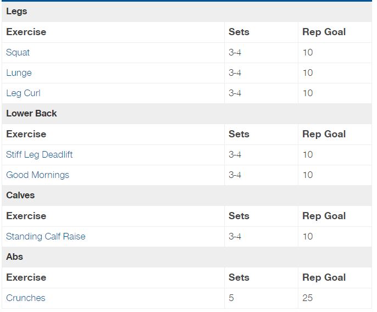Click the Rep Goal header under Abs
This screenshot has height=312, width=377.
(x=324, y=277)
